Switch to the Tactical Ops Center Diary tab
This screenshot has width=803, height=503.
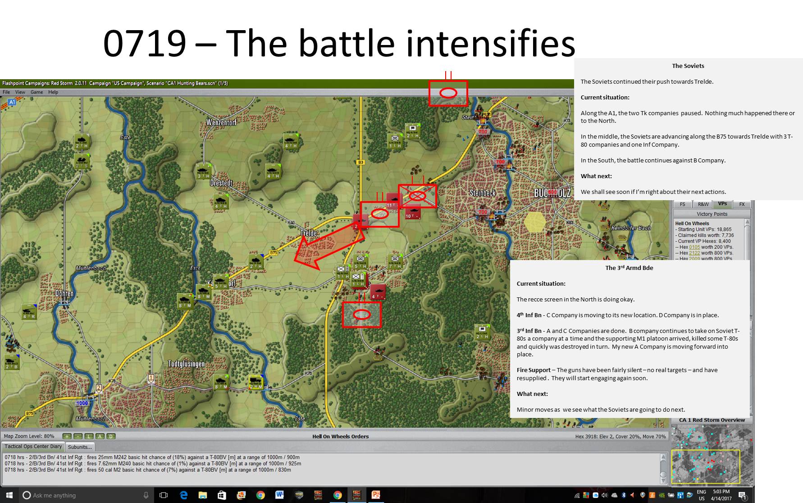pyautogui.click(x=33, y=447)
